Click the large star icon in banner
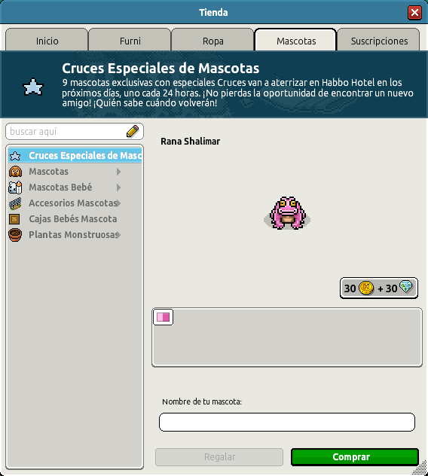Image resolution: width=428 pixels, height=476 pixels. tap(33, 87)
